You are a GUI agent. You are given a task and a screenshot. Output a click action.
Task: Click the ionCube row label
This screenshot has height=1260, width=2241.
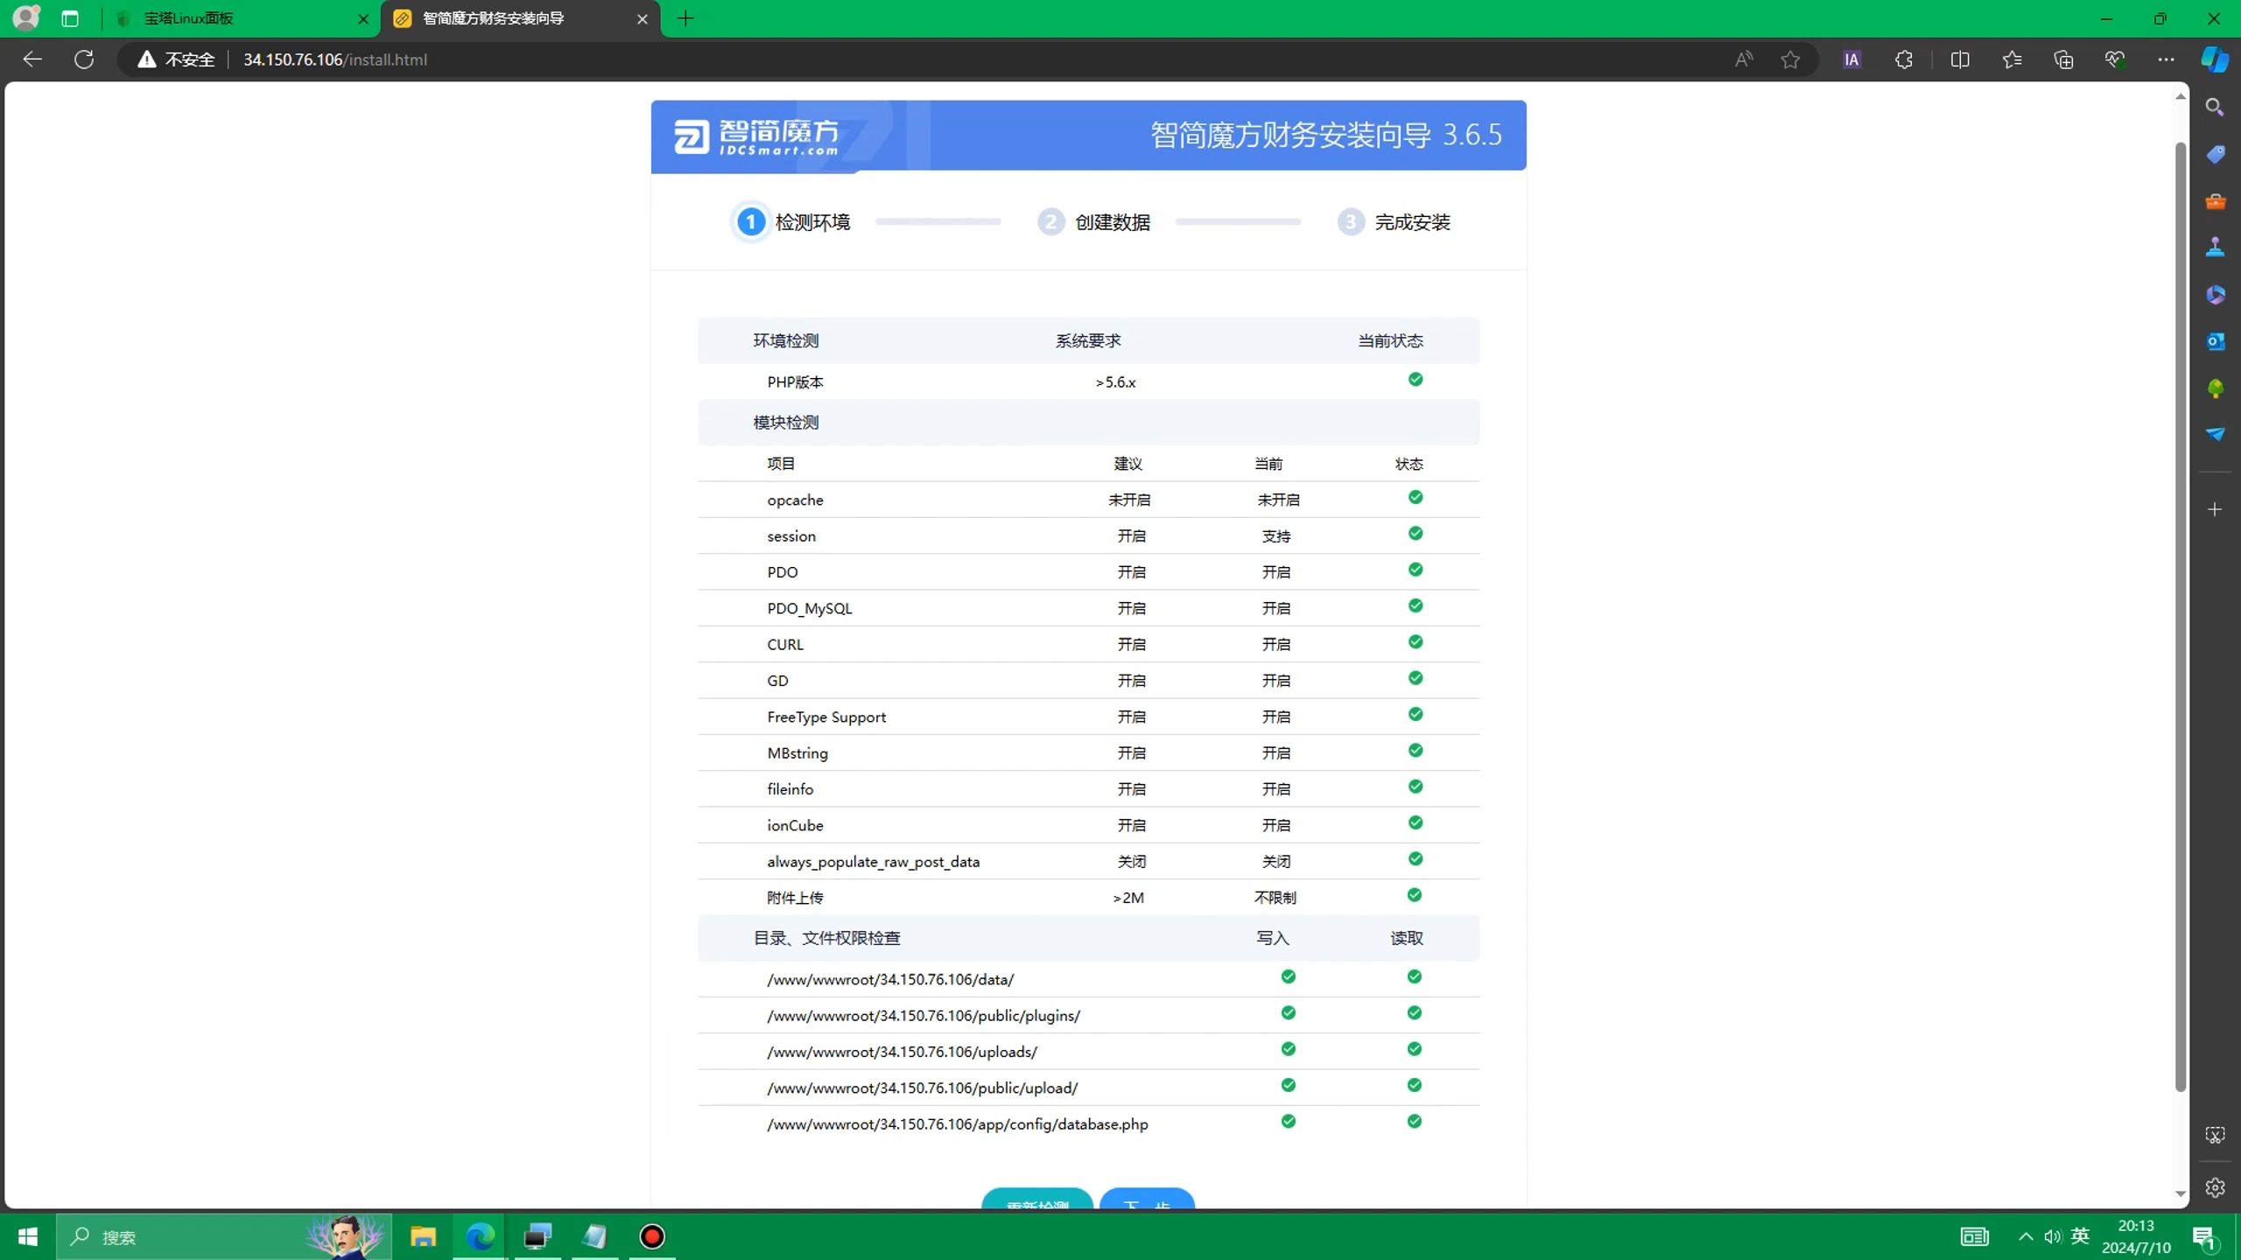(795, 825)
